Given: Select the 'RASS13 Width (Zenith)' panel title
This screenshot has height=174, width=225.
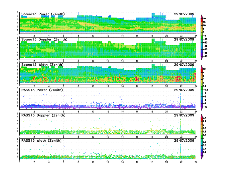Looking at the screenshot, I should click(x=41, y=140).
